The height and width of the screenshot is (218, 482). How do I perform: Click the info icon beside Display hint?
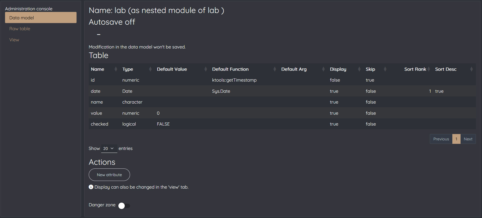[91, 187]
